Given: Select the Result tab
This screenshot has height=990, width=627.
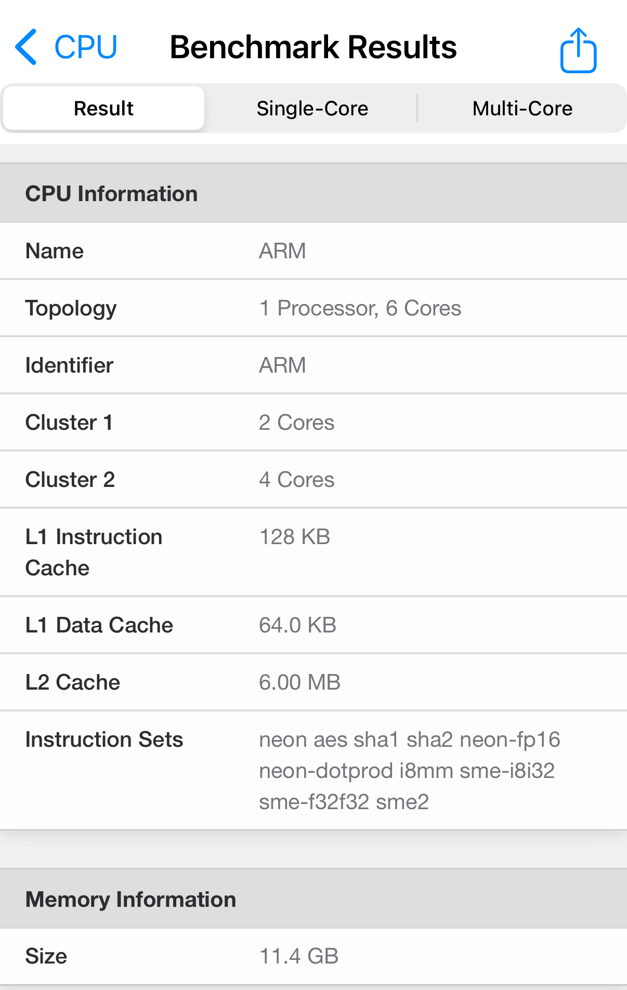Looking at the screenshot, I should tap(104, 109).
